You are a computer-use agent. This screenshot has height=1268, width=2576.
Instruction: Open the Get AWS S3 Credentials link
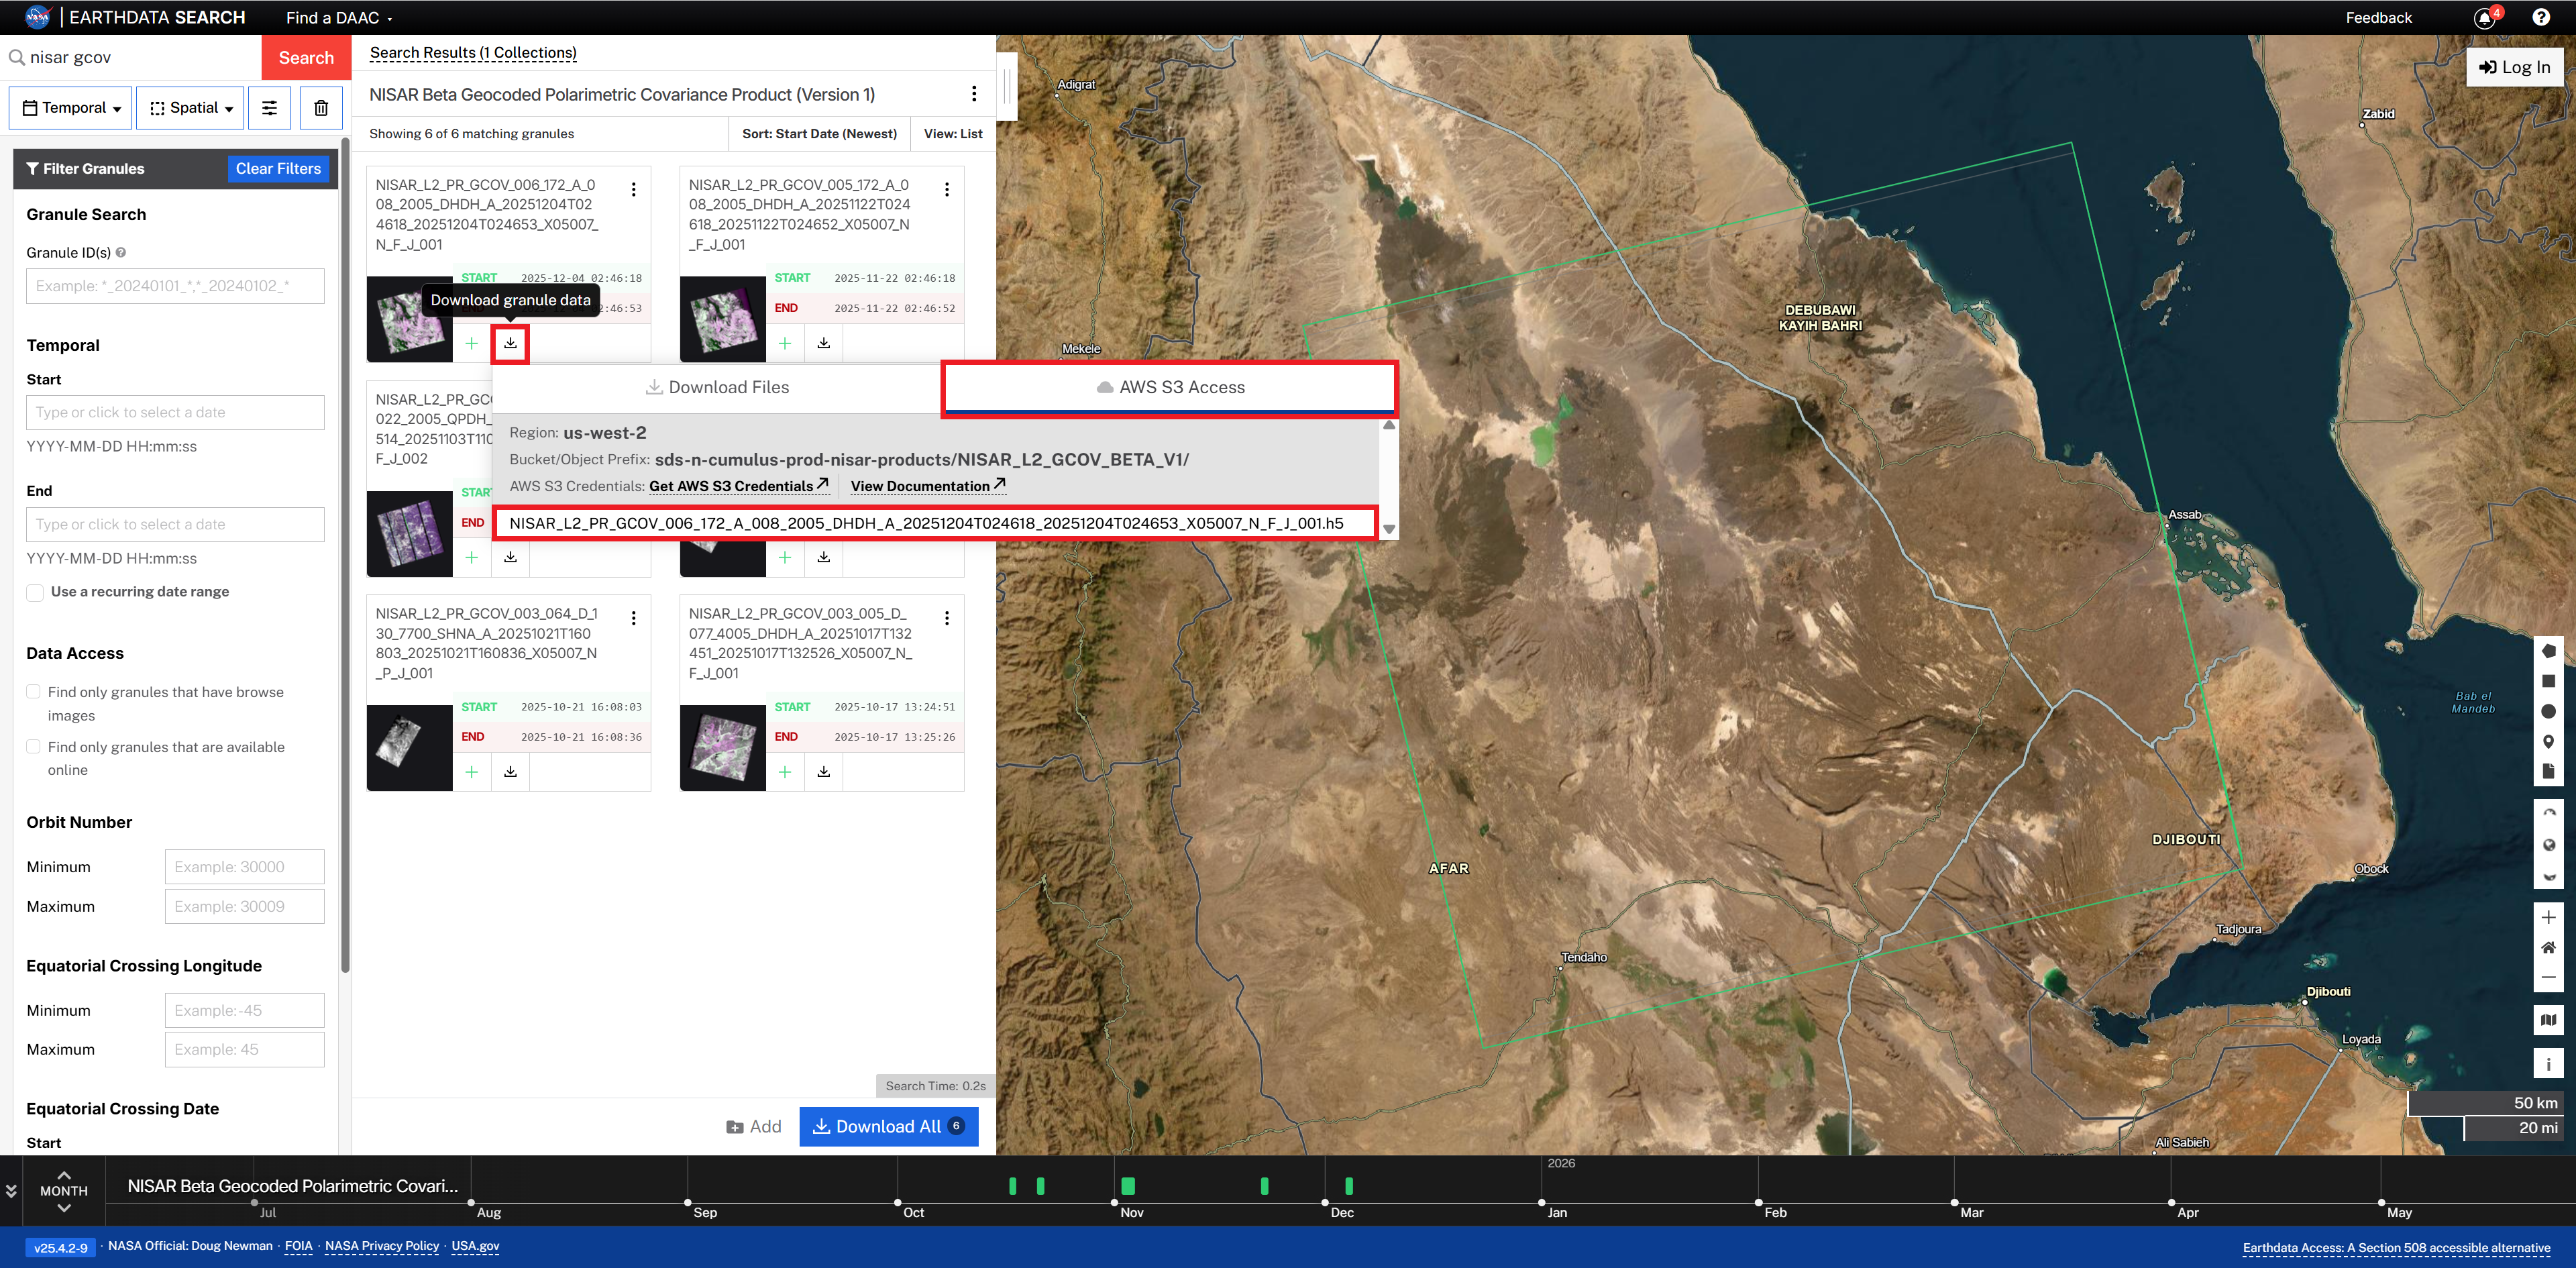(739, 486)
